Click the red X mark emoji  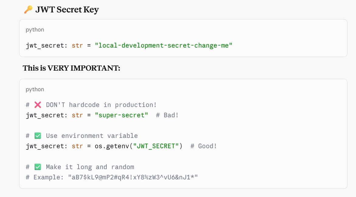click(x=38, y=105)
